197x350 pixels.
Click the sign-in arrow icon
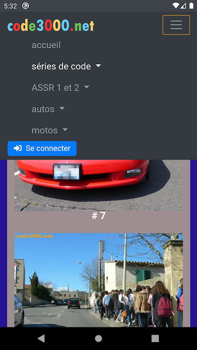point(18,148)
